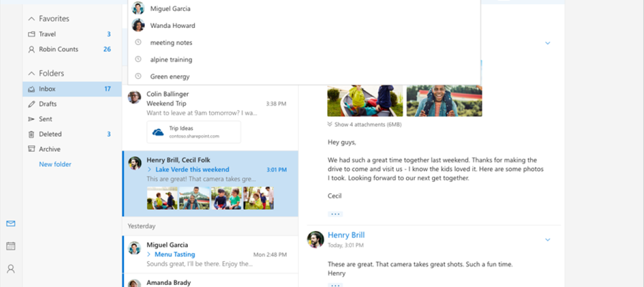Click Miguel Garcia's avatar in search suggestions
Image resolution: width=644 pixels, height=287 pixels.
tap(138, 9)
